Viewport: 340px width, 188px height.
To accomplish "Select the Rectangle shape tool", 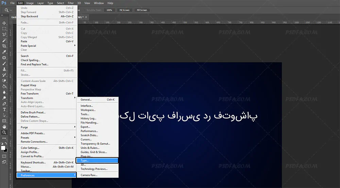I will point(4,121).
